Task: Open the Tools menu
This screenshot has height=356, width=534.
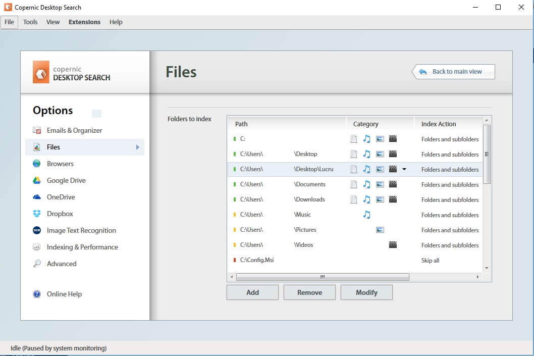Action: 30,22
